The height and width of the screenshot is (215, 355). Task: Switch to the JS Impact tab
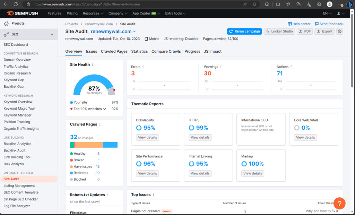pyautogui.click(x=213, y=51)
